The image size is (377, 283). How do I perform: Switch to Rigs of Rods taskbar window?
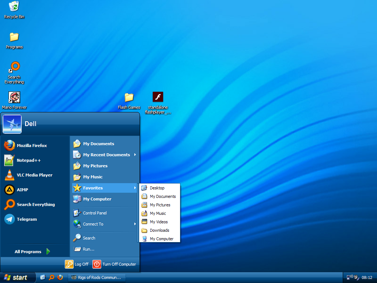(96, 277)
